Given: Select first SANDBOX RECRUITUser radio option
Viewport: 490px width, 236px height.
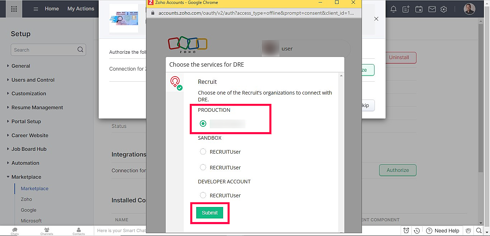Looking at the screenshot, I should click(x=203, y=151).
